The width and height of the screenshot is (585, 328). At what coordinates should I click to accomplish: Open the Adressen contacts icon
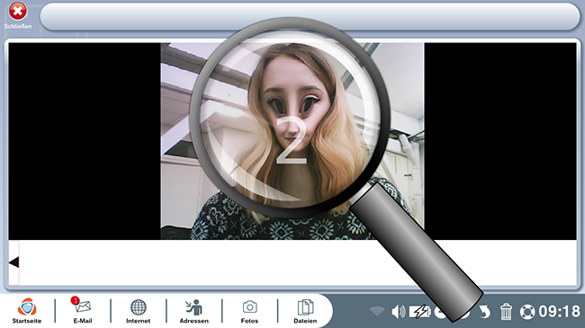[194, 310]
